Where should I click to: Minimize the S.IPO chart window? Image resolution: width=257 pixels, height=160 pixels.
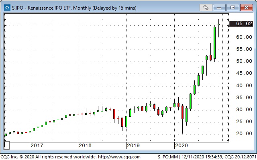point(219,8)
